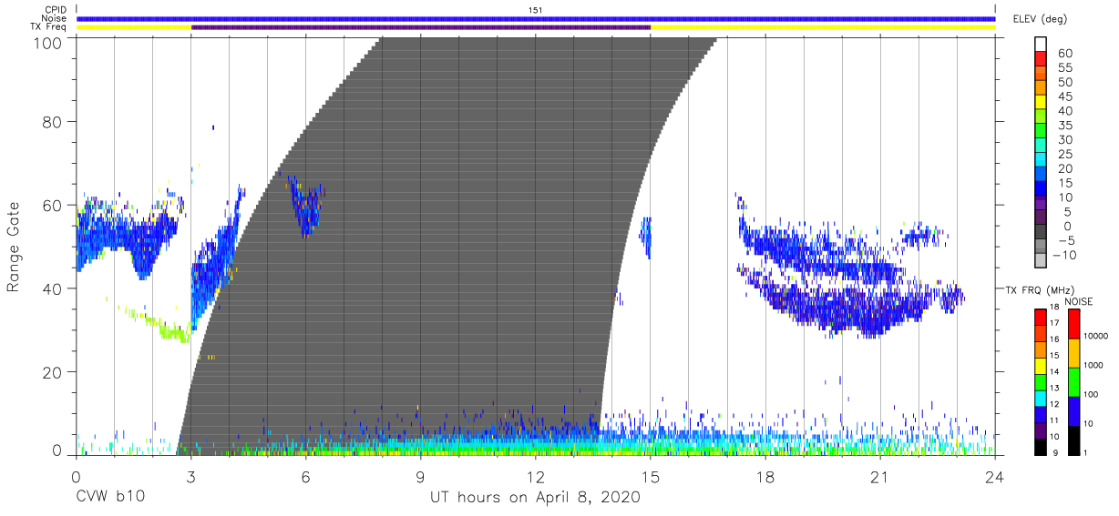Click the red swatch in the ELEV colorbar
The width and height of the screenshot is (1119, 516).
[1040, 57]
